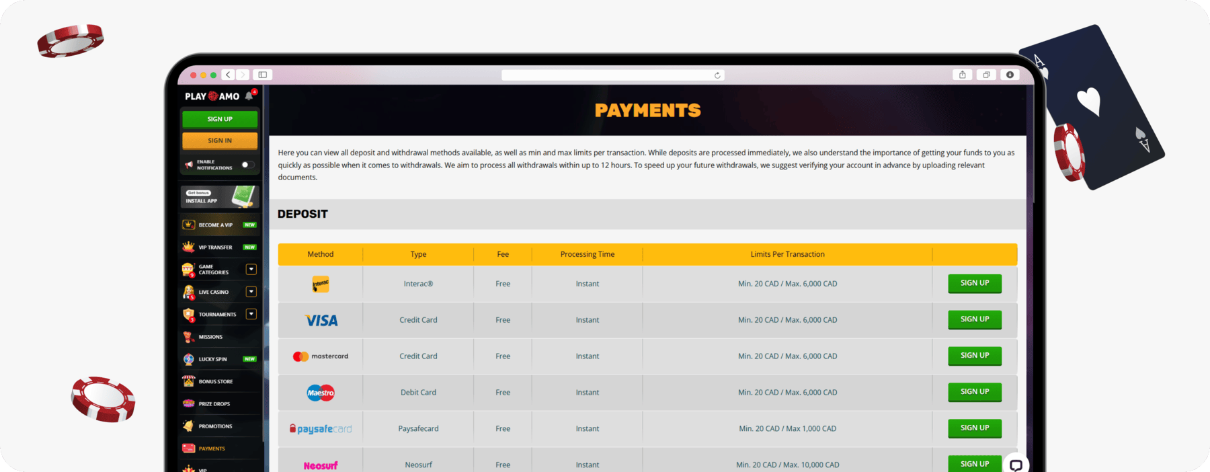Click the Debit Card type cell
1210x472 pixels.
(x=418, y=393)
